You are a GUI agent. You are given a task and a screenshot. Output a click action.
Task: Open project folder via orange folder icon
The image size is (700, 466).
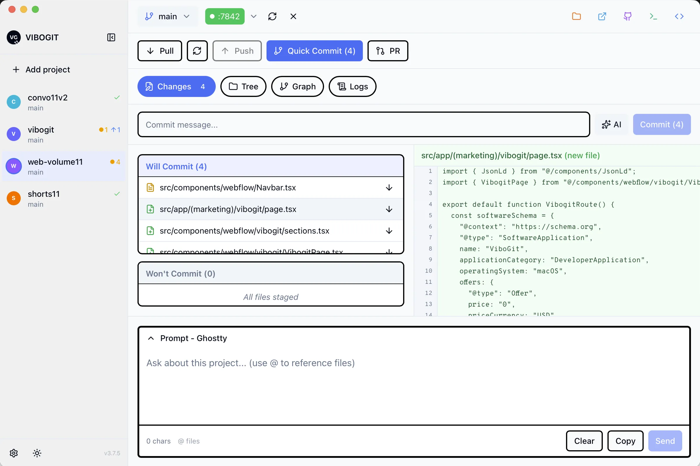[x=576, y=16]
